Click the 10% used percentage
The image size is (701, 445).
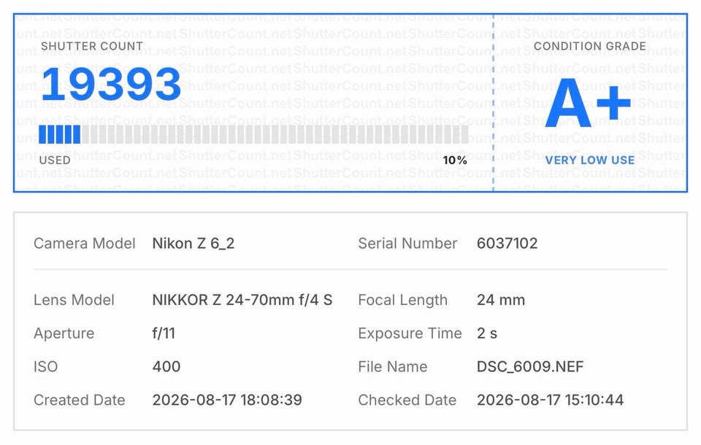click(455, 160)
